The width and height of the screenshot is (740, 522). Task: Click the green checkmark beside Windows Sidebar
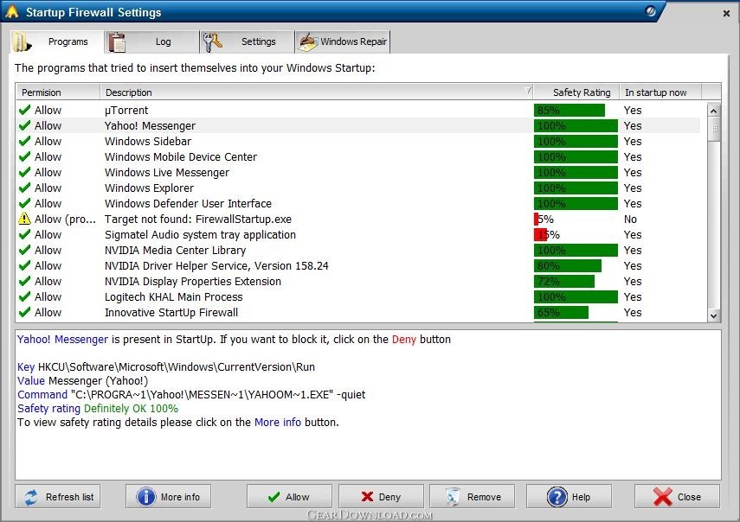[24, 142]
